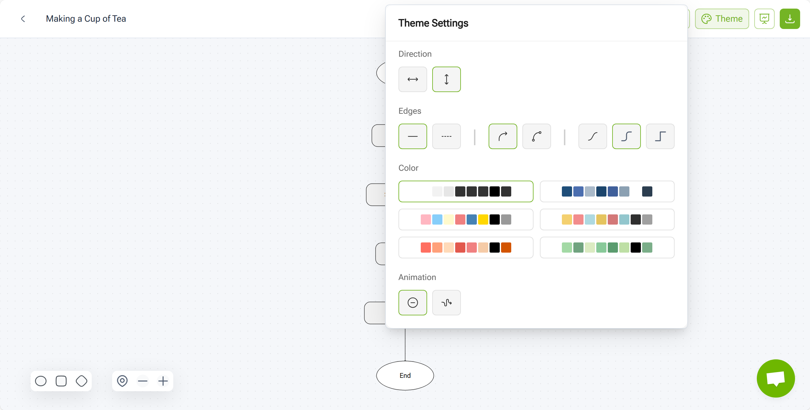Zoom in using the plus control

[163, 381]
